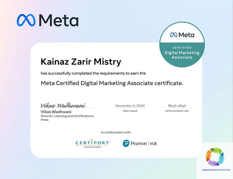Viewport: 233px width, 179px height.
Task: Click the large Meta logo at top left
Action: pos(47,20)
